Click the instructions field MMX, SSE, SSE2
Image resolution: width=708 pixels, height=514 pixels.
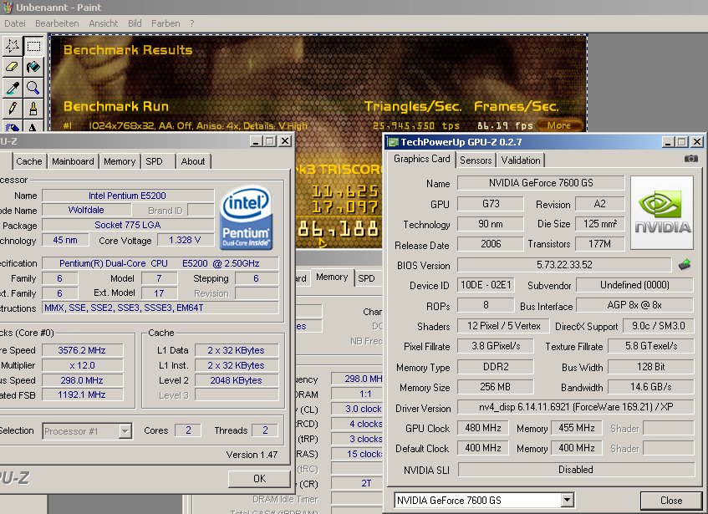[160, 308]
